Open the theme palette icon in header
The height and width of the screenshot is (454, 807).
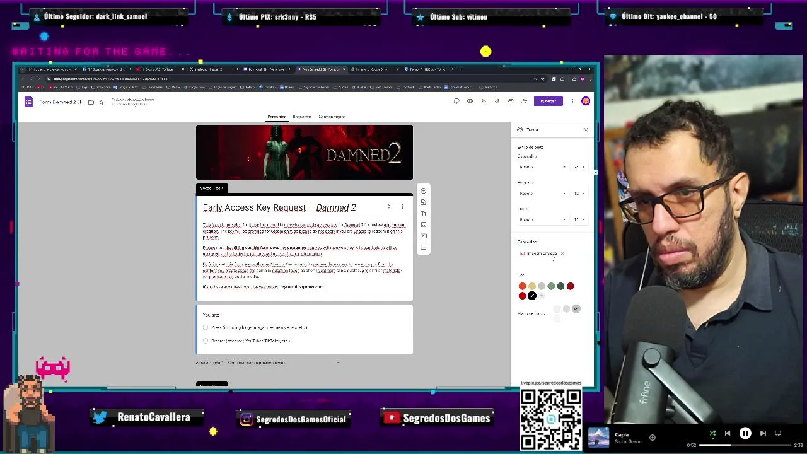pyautogui.click(x=456, y=101)
